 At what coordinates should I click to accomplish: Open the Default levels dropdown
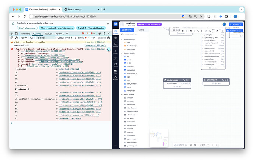[65, 38]
